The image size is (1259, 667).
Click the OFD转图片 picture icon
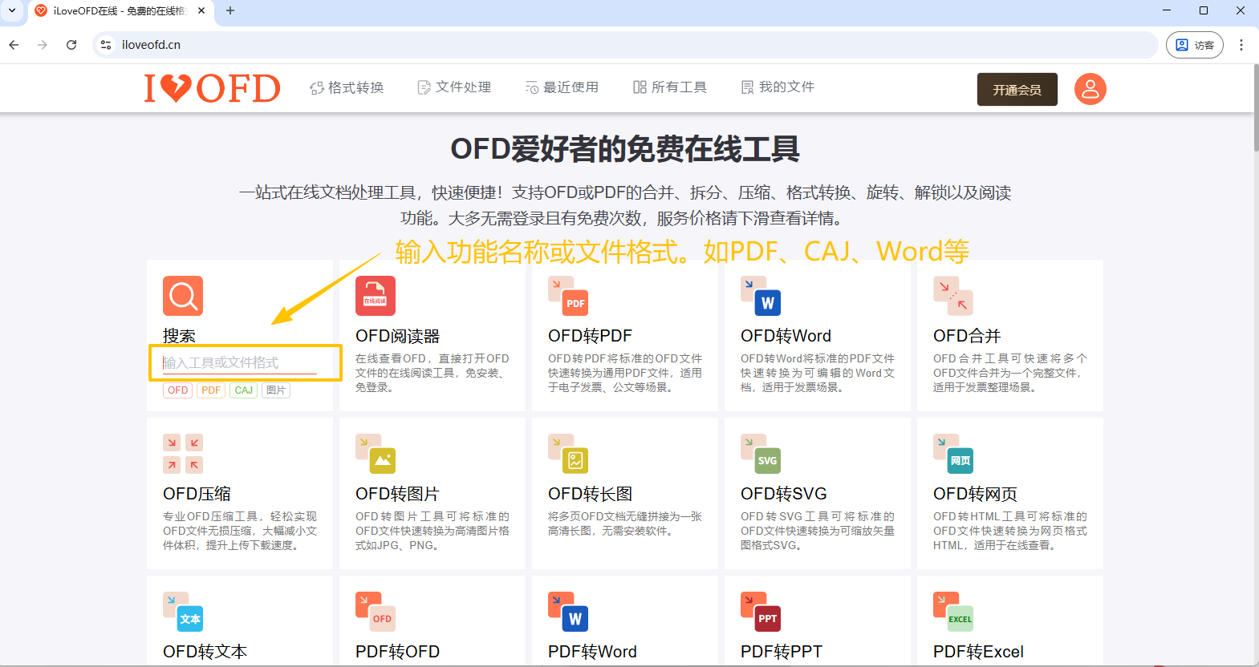(x=376, y=454)
